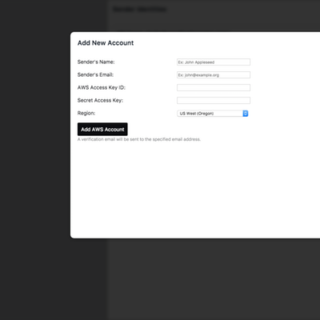Click the verification email note text
This screenshot has height=320, width=320.
click(x=139, y=139)
